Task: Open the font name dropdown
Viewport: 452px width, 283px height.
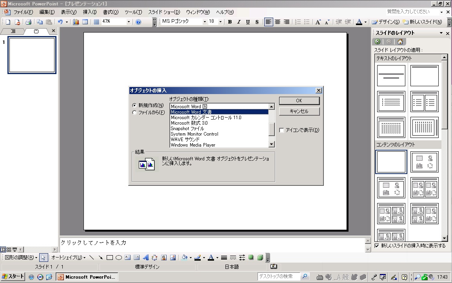Action: click(x=205, y=22)
